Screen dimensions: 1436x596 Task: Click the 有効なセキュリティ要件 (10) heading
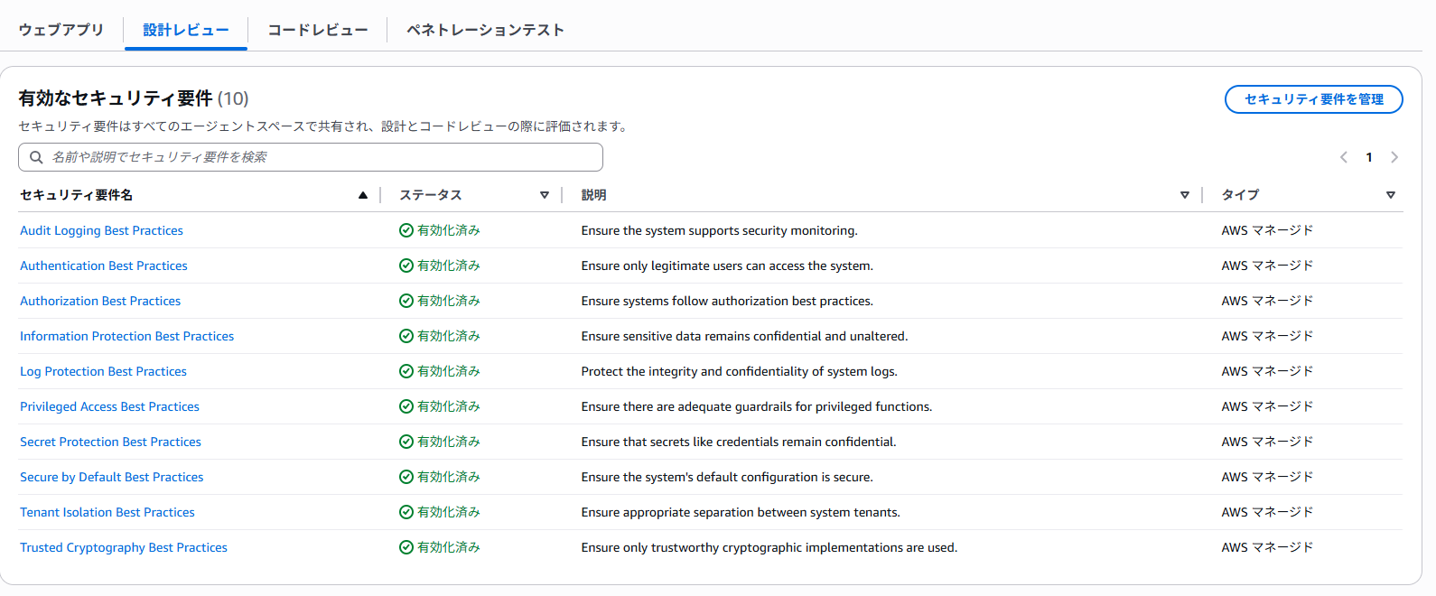tap(134, 98)
